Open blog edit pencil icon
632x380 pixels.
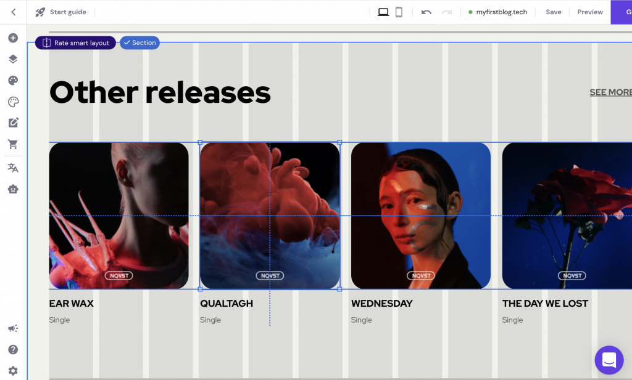[x=13, y=123]
